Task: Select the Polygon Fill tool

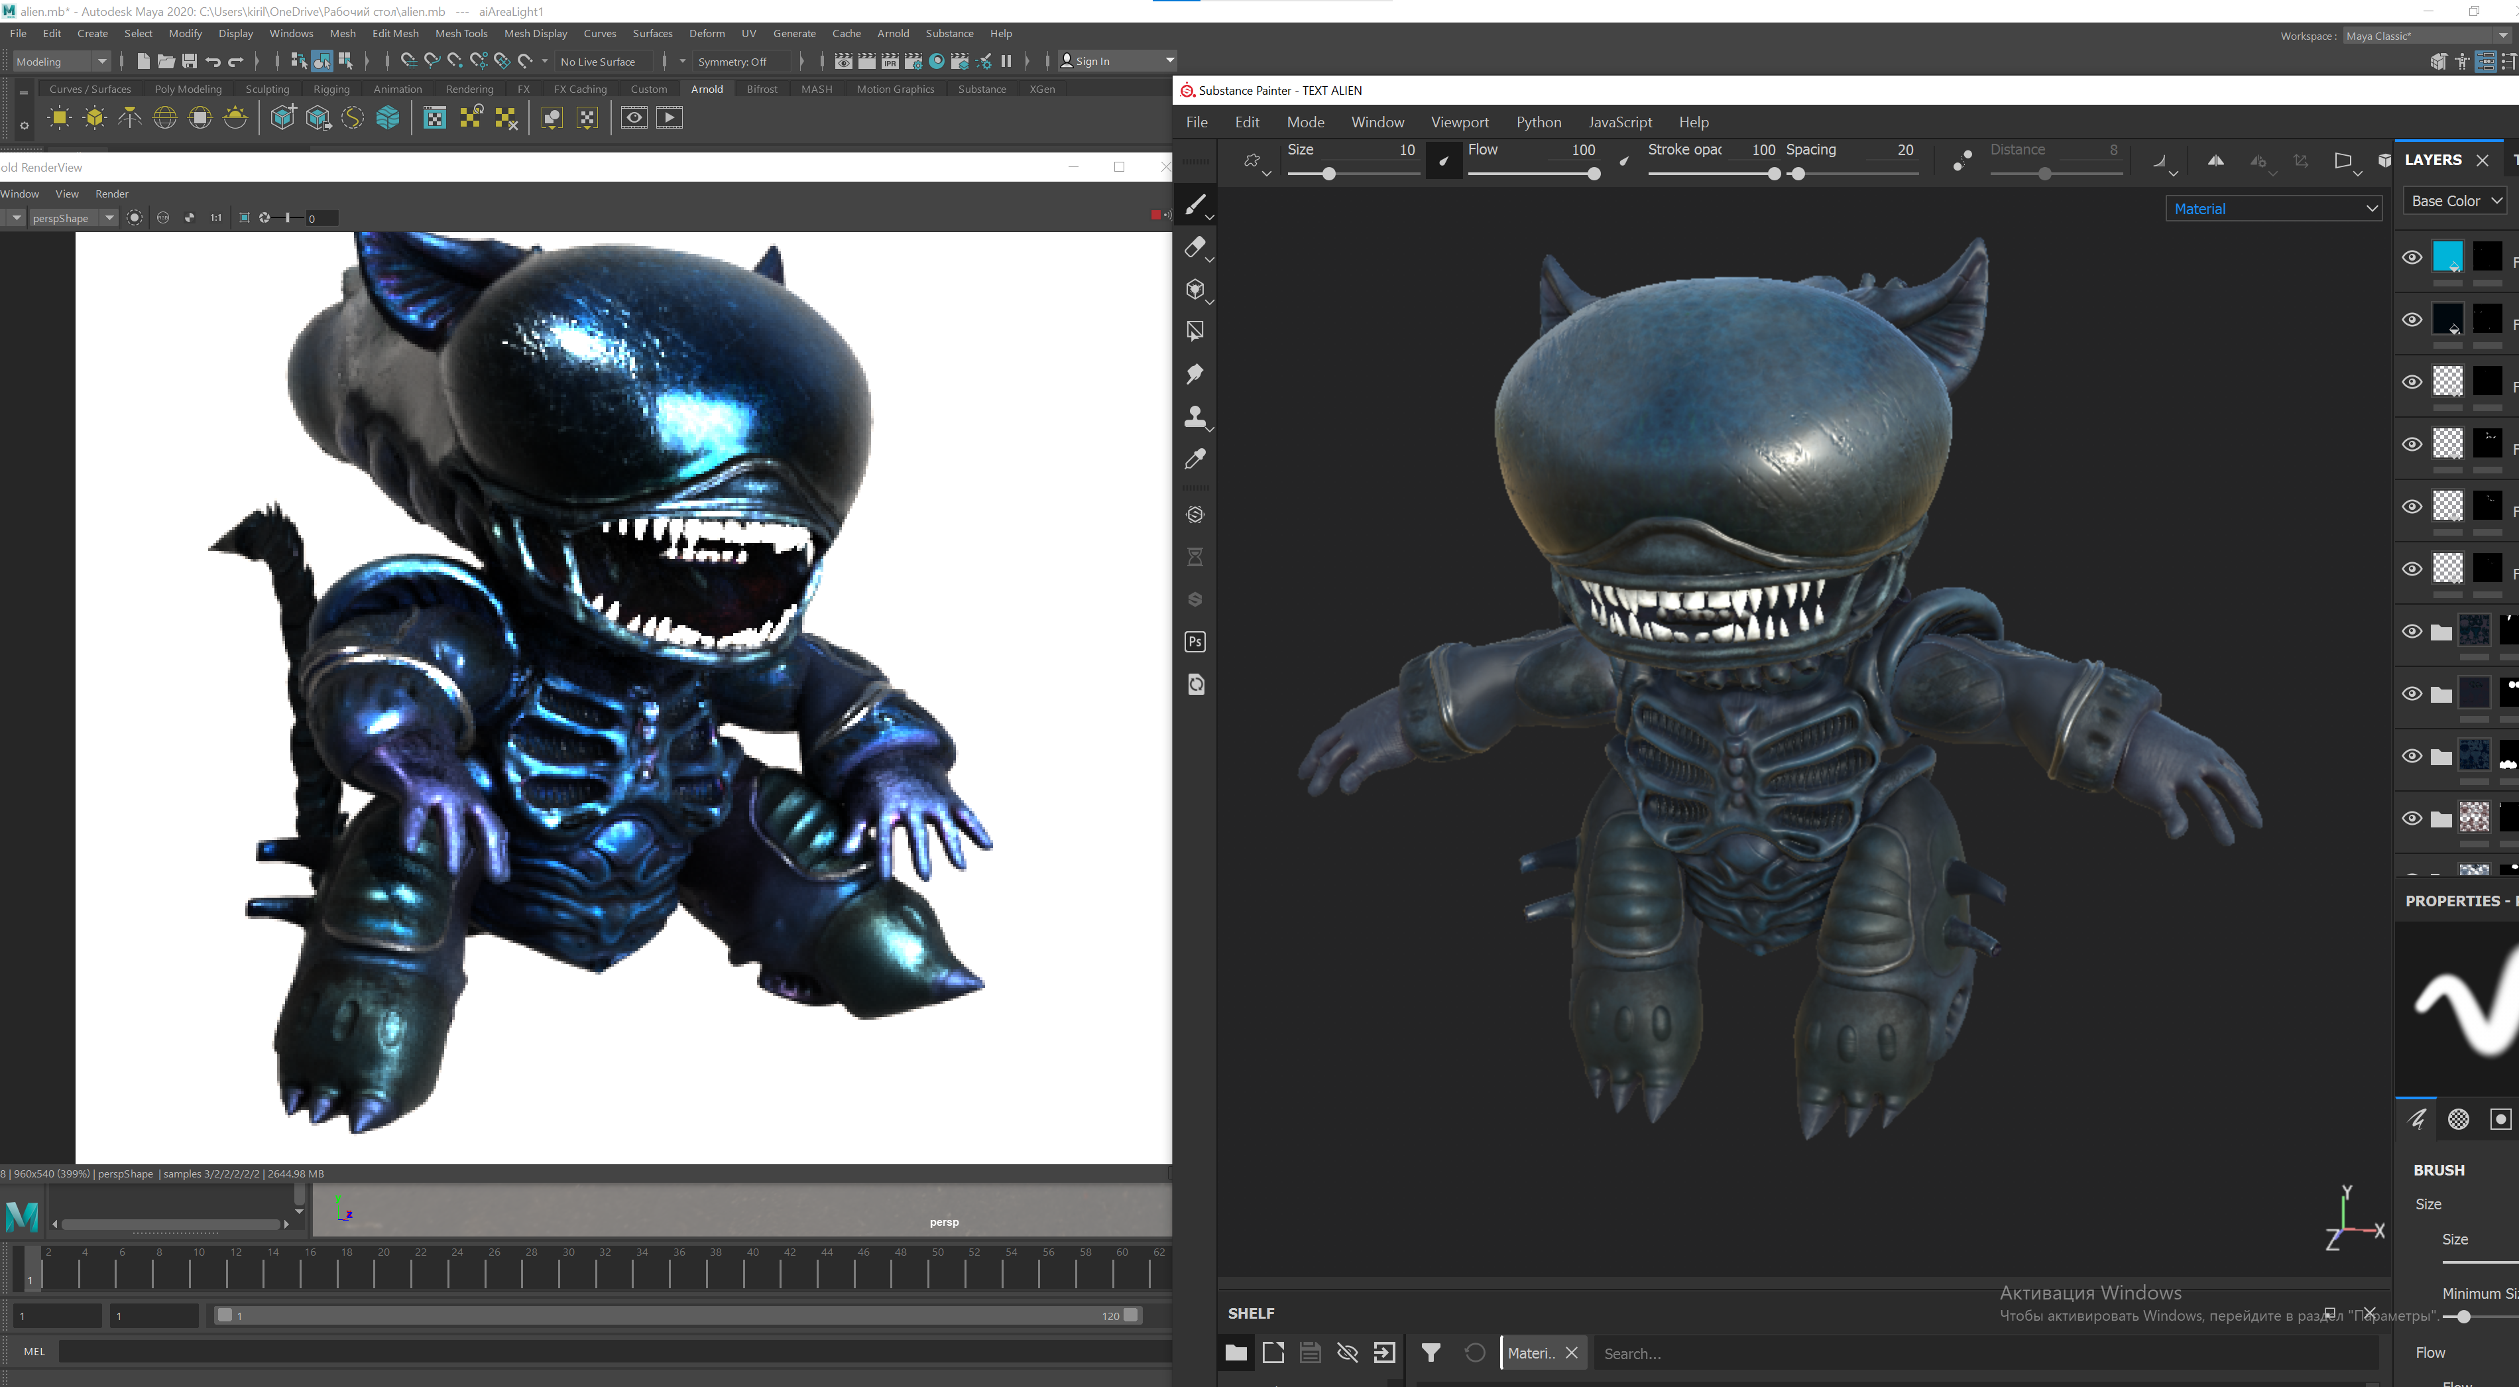Action: coord(1195,332)
